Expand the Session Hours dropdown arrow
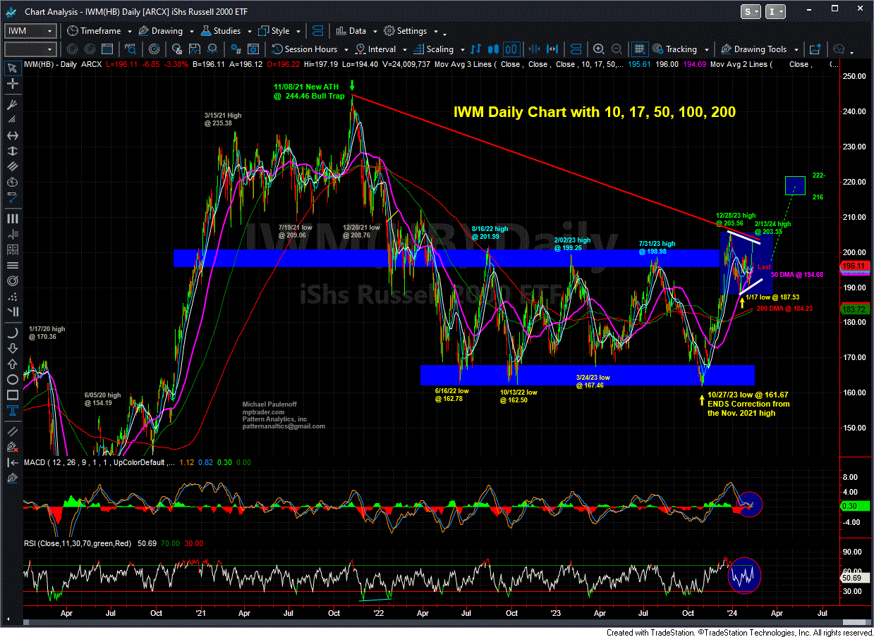The height and width of the screenshot is (637, 874). click(346, 50)
